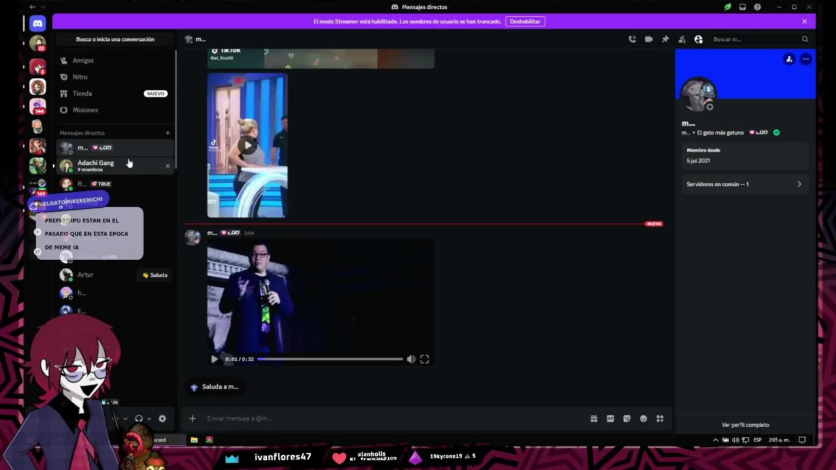This screenshot has width=836, height=470.
Task: Close the Adachi Gang conversation
Action: (167, 166)
